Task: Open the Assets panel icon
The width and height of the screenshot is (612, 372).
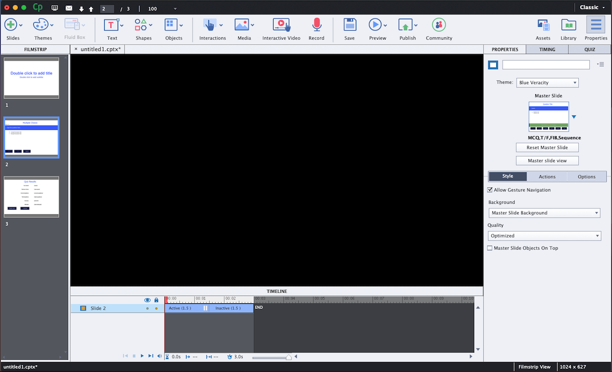Action: coord(543,25)
